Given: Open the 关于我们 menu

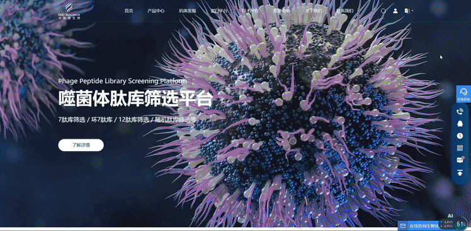Looking at the screenshot, I should (314, 11).
